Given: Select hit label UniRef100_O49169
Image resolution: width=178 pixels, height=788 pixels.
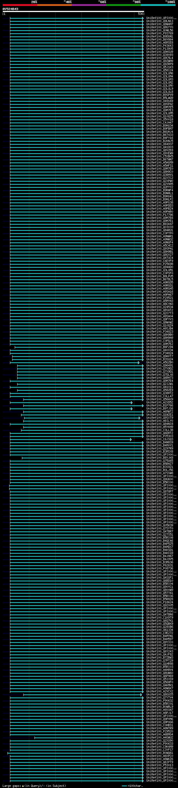Looking at the screenshot, I should pyautogui.click(x=159, y=101).
